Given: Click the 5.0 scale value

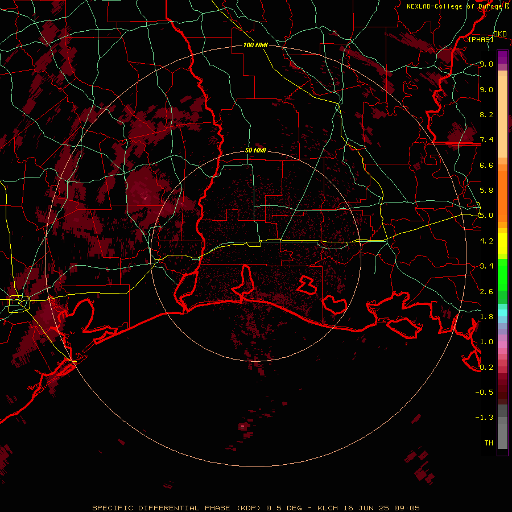Looking at the screenshot, I should point(486,216).
